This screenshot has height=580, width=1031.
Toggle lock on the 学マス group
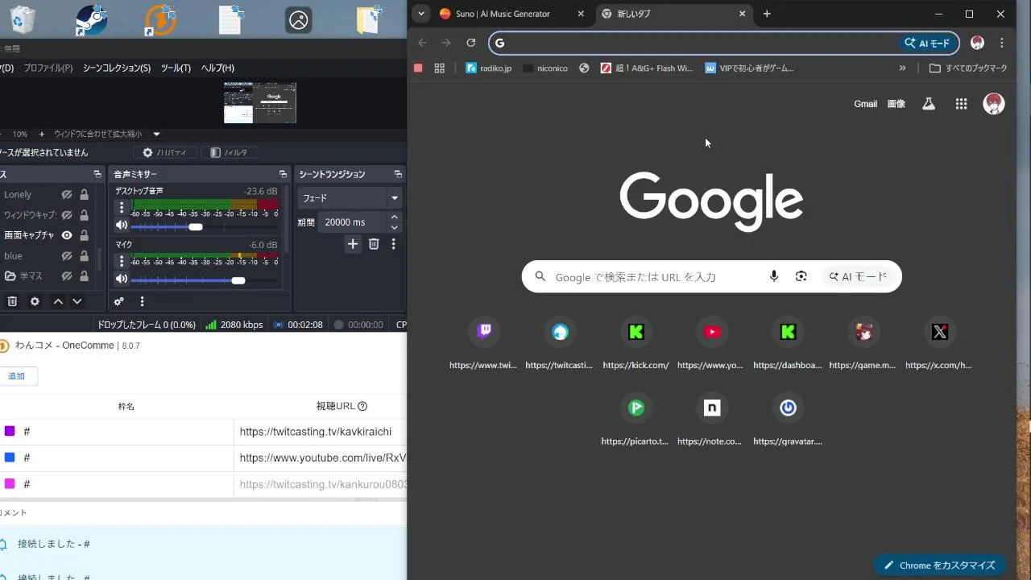[84, 275]
